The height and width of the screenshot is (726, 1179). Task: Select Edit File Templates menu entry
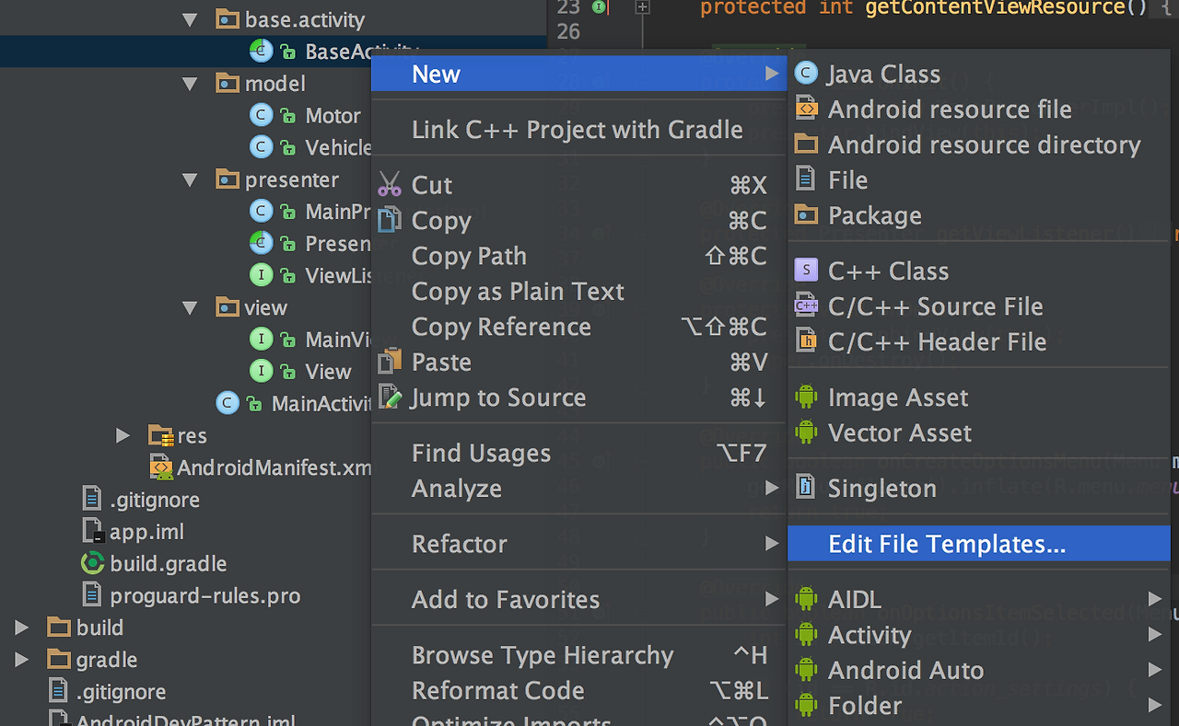click(947, 544)
